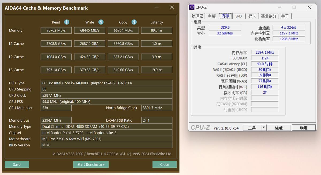Click the Write info icon in AIDA64
Screen dimensions: 321x175
click(101, 22)
